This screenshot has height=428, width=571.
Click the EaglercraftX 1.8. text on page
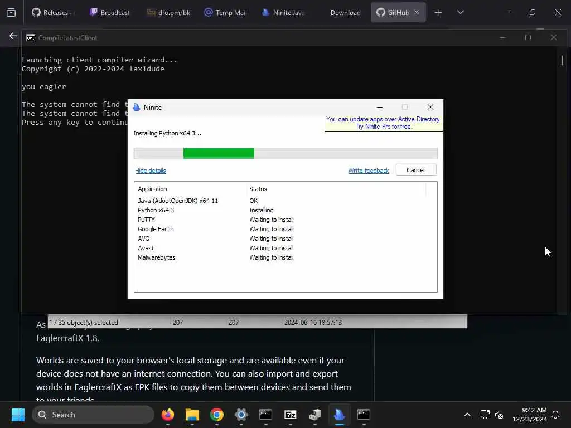(67, 338)
